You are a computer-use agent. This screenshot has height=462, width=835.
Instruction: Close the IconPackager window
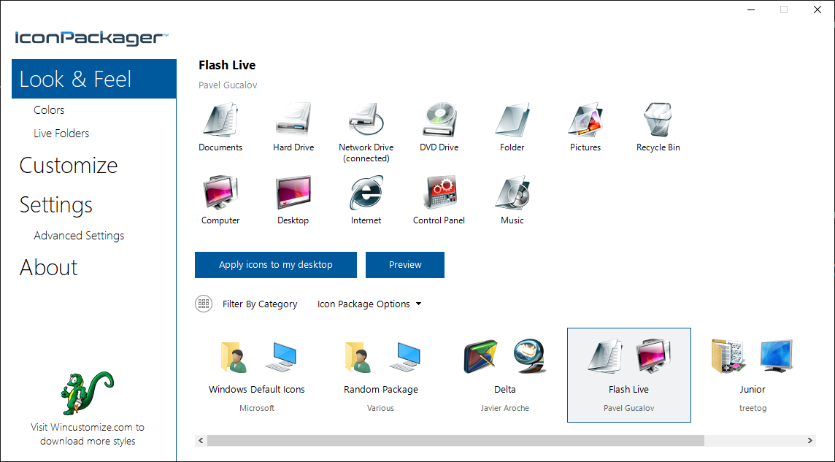point(817,9)
